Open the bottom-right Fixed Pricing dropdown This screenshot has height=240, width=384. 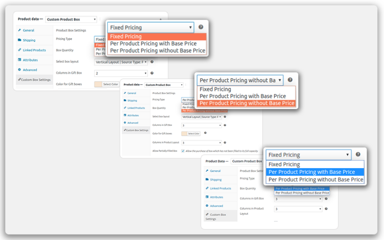308,155
